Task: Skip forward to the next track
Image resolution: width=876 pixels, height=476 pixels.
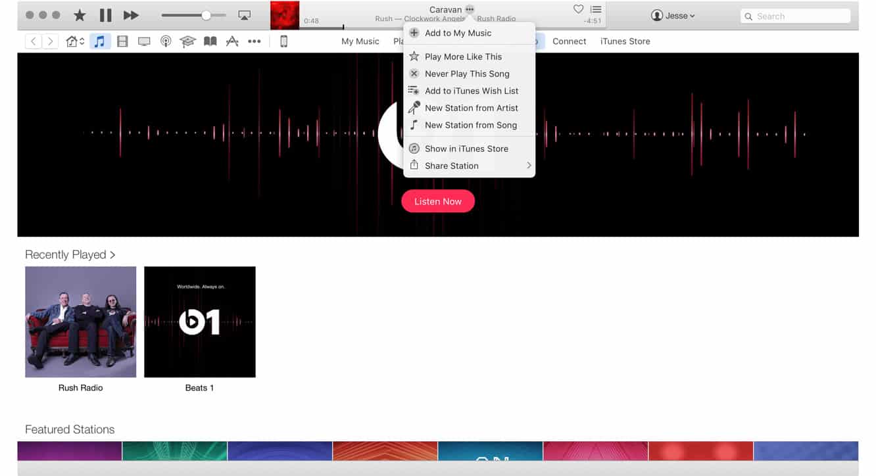Action: coord(132,15)
